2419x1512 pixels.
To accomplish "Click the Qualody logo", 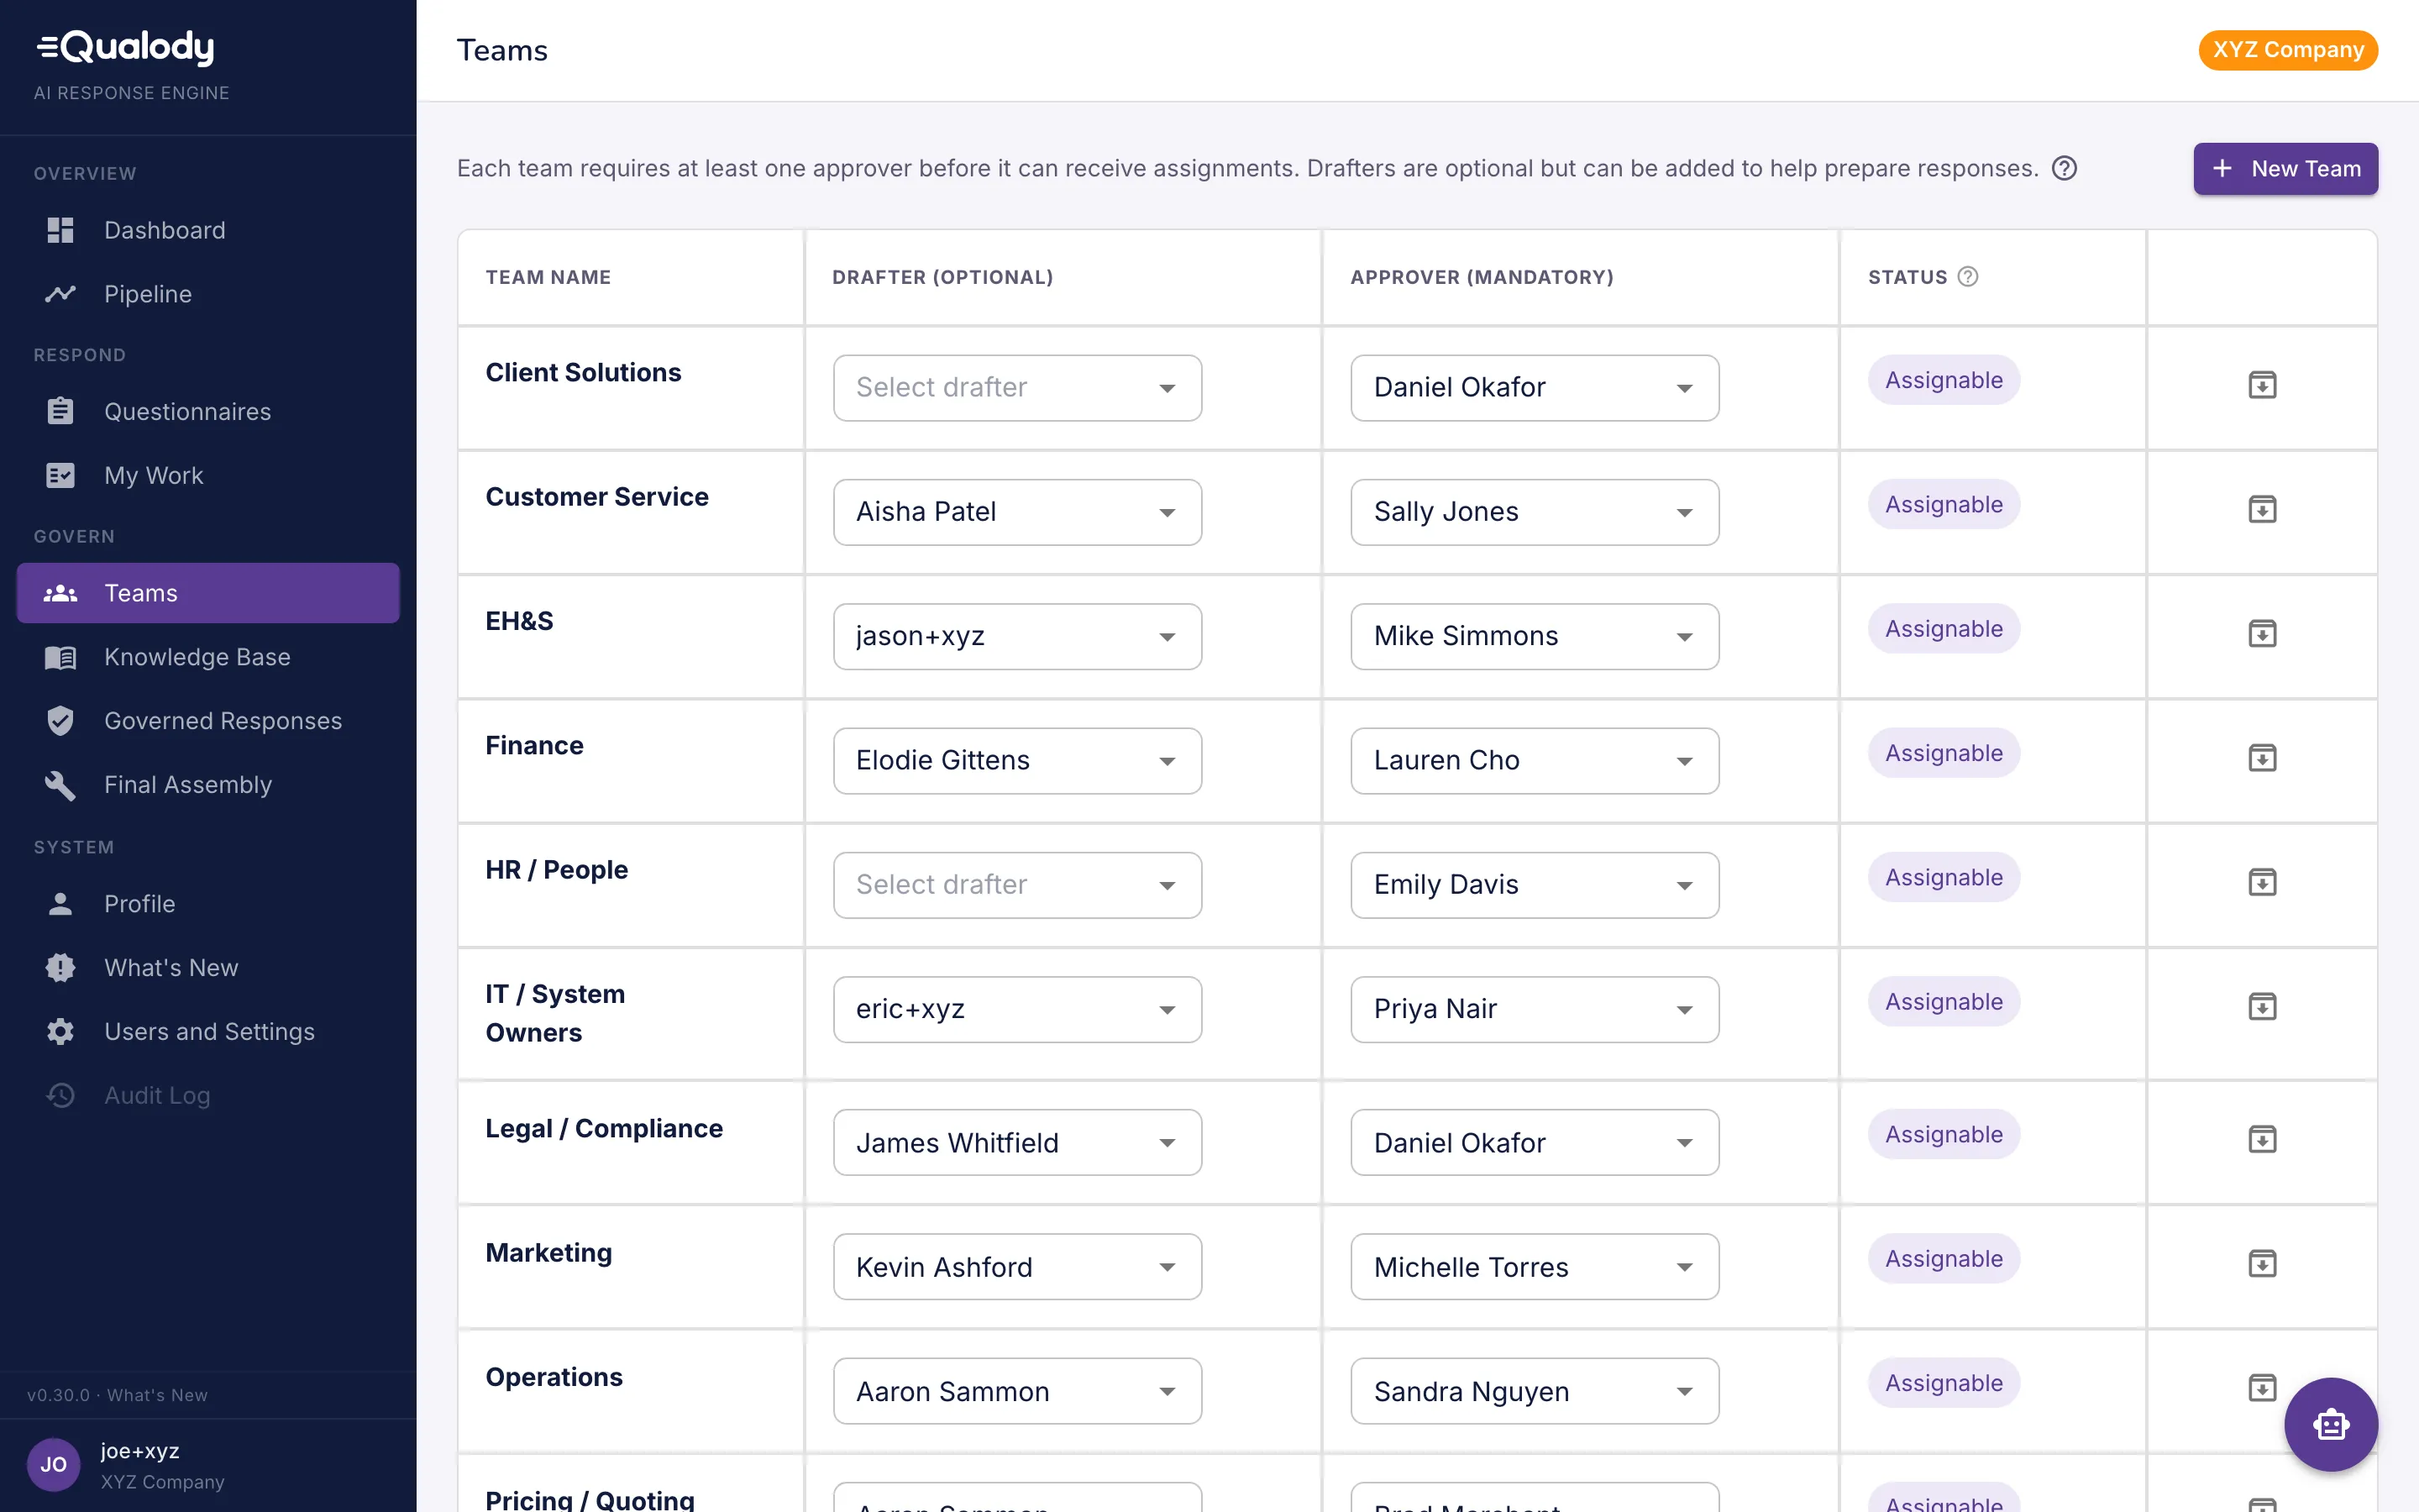I will click(x=126, y=47).
